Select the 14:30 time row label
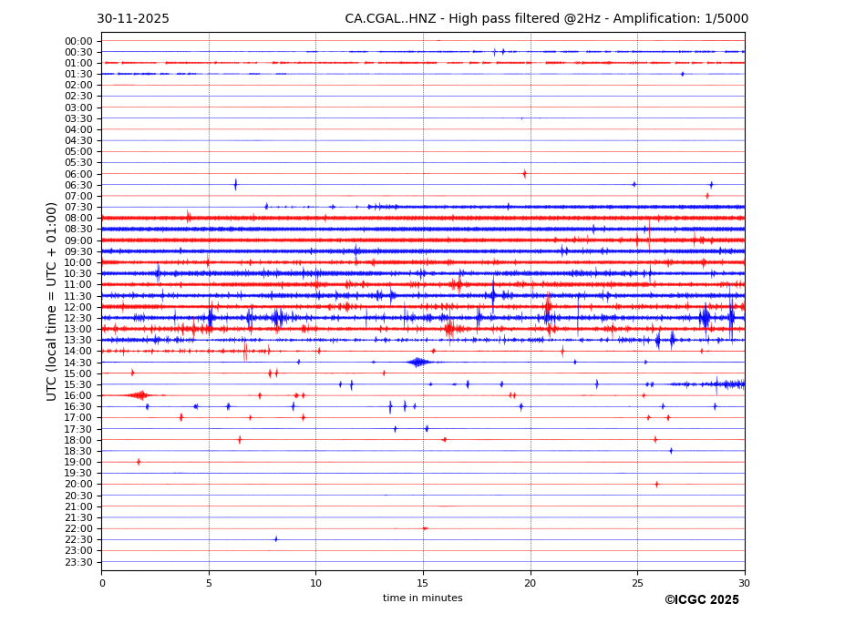The width and height of the screenshot is (845, 634). click(x=78, y=363)
